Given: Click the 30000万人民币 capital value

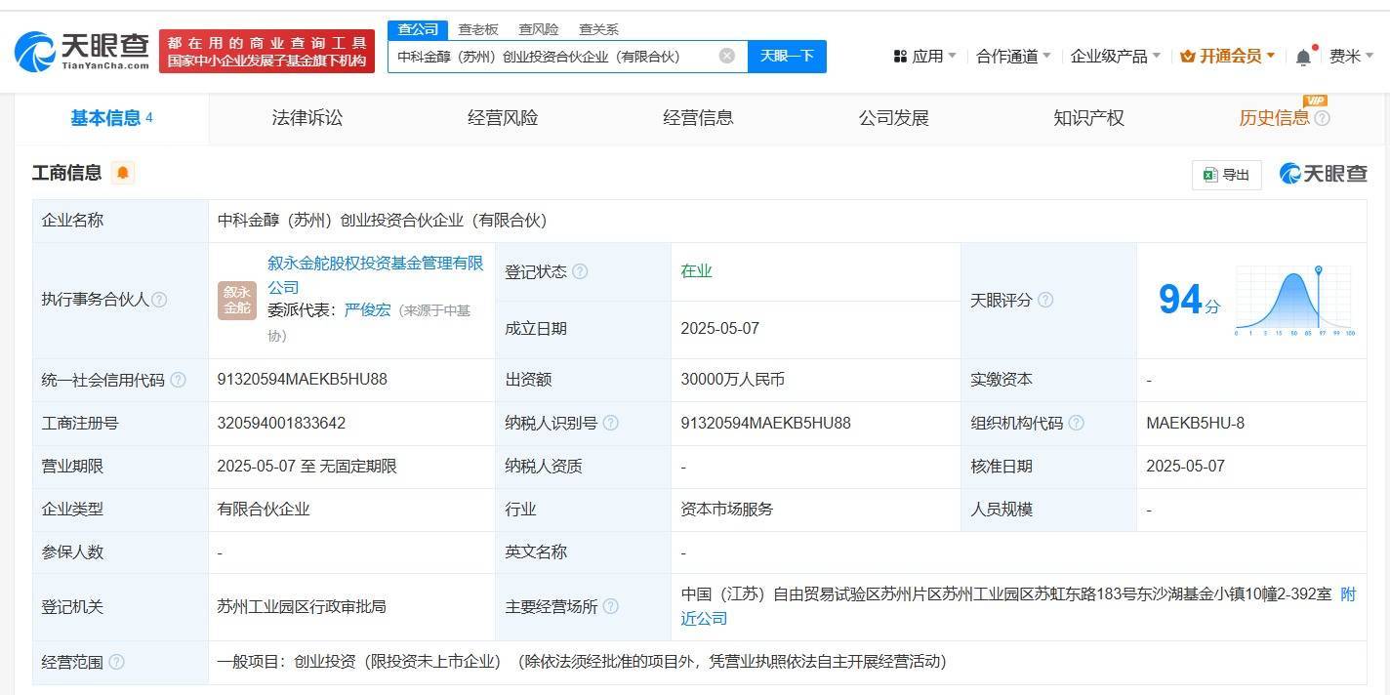Looking at the screenshot, I should coord(733,380).
